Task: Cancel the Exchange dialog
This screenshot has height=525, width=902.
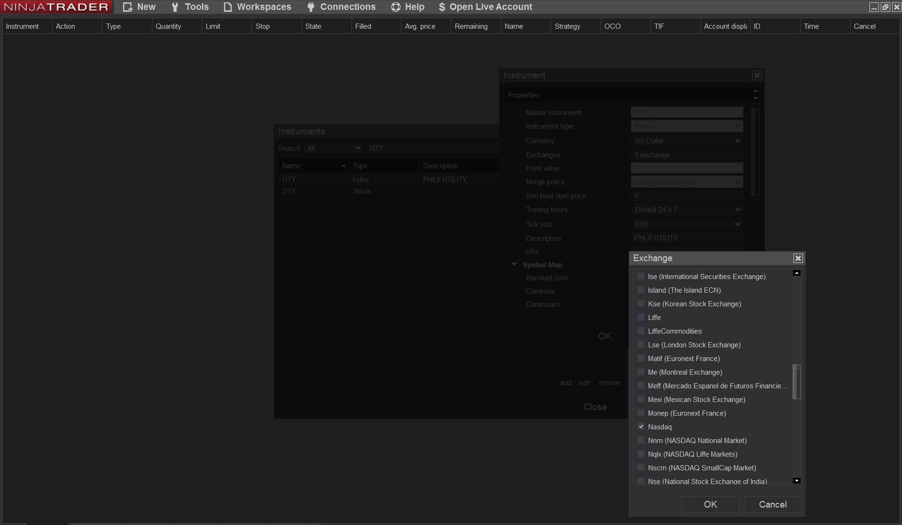Action: pyautogui.click(x=772, y=504)
